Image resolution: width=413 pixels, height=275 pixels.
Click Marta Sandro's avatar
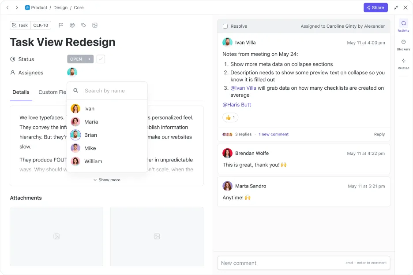click(x=227, y=186)
